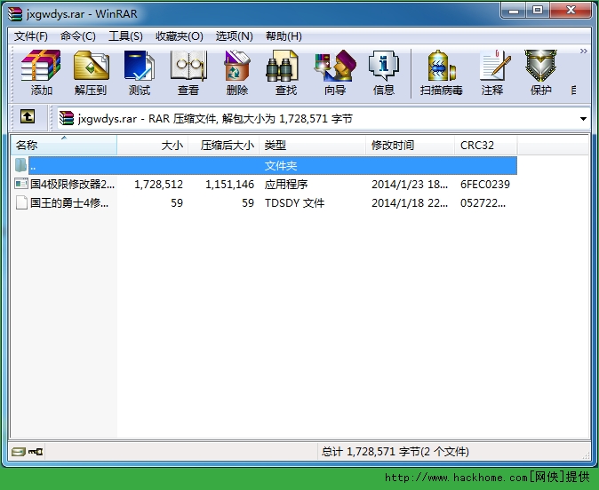The image size is (599, 490).
Task: Close the WinRAR window
Action: pos(571,11)
